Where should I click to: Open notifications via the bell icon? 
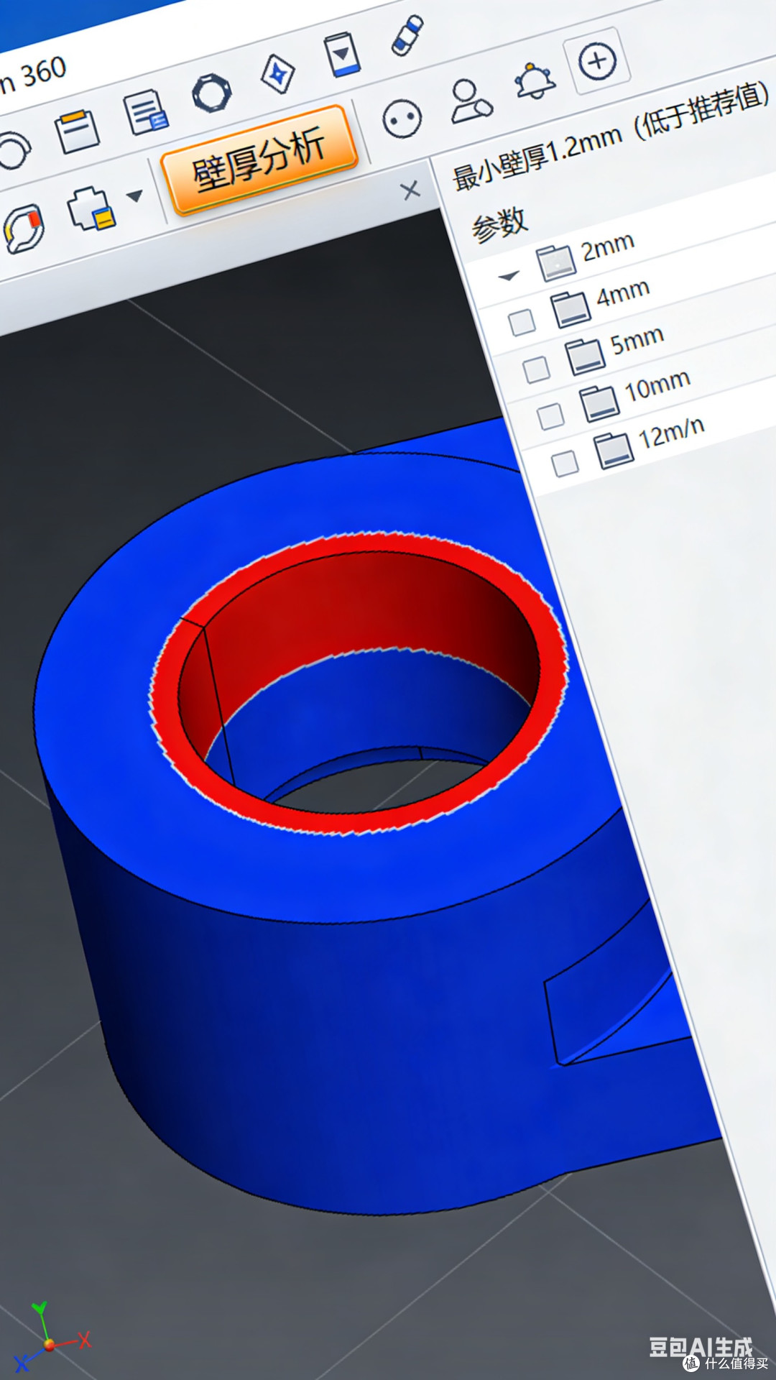click(x=535, y=81)
